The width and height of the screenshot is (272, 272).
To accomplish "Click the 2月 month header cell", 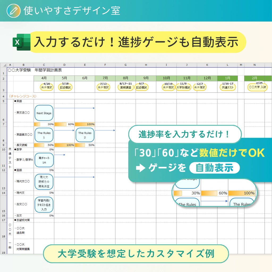I will (x=254, y=78).
